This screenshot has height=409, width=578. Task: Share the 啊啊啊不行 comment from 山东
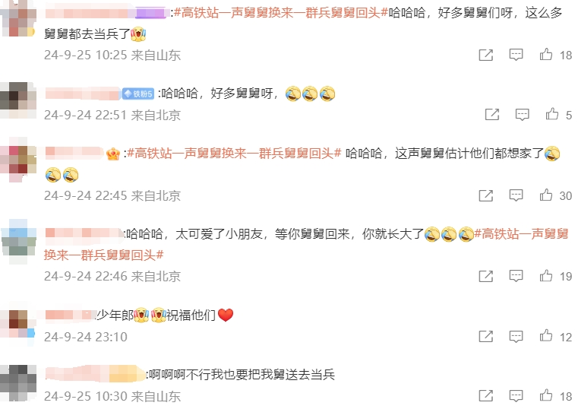pos(485,396)
